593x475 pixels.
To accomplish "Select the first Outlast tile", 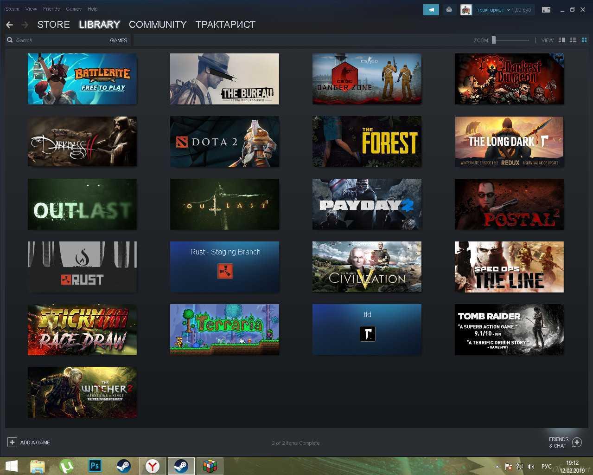I will [82, 204].
